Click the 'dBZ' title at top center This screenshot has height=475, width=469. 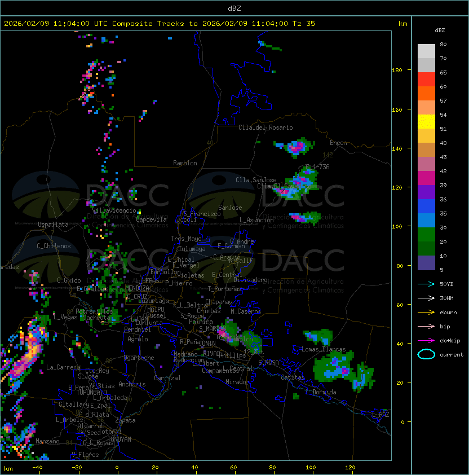click(x=235, y=8)
